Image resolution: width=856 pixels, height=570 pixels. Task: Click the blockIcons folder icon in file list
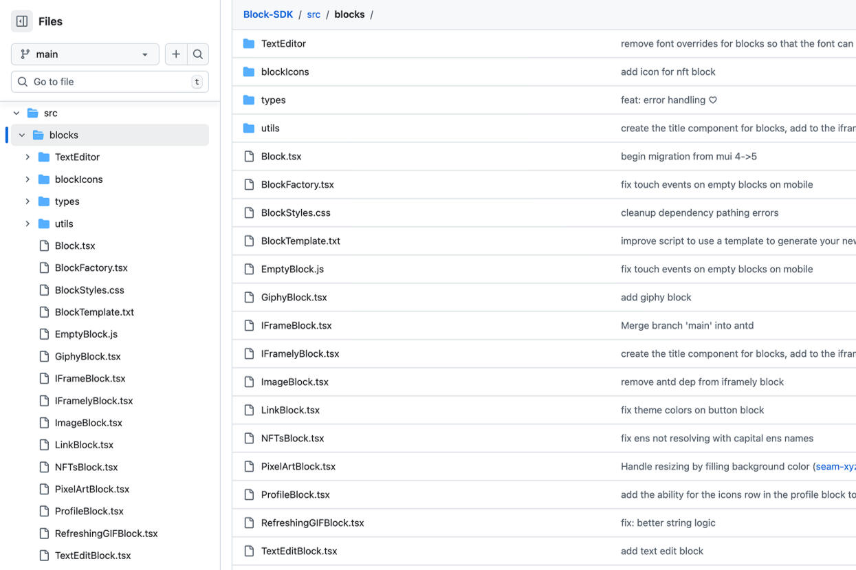(249, 72)
